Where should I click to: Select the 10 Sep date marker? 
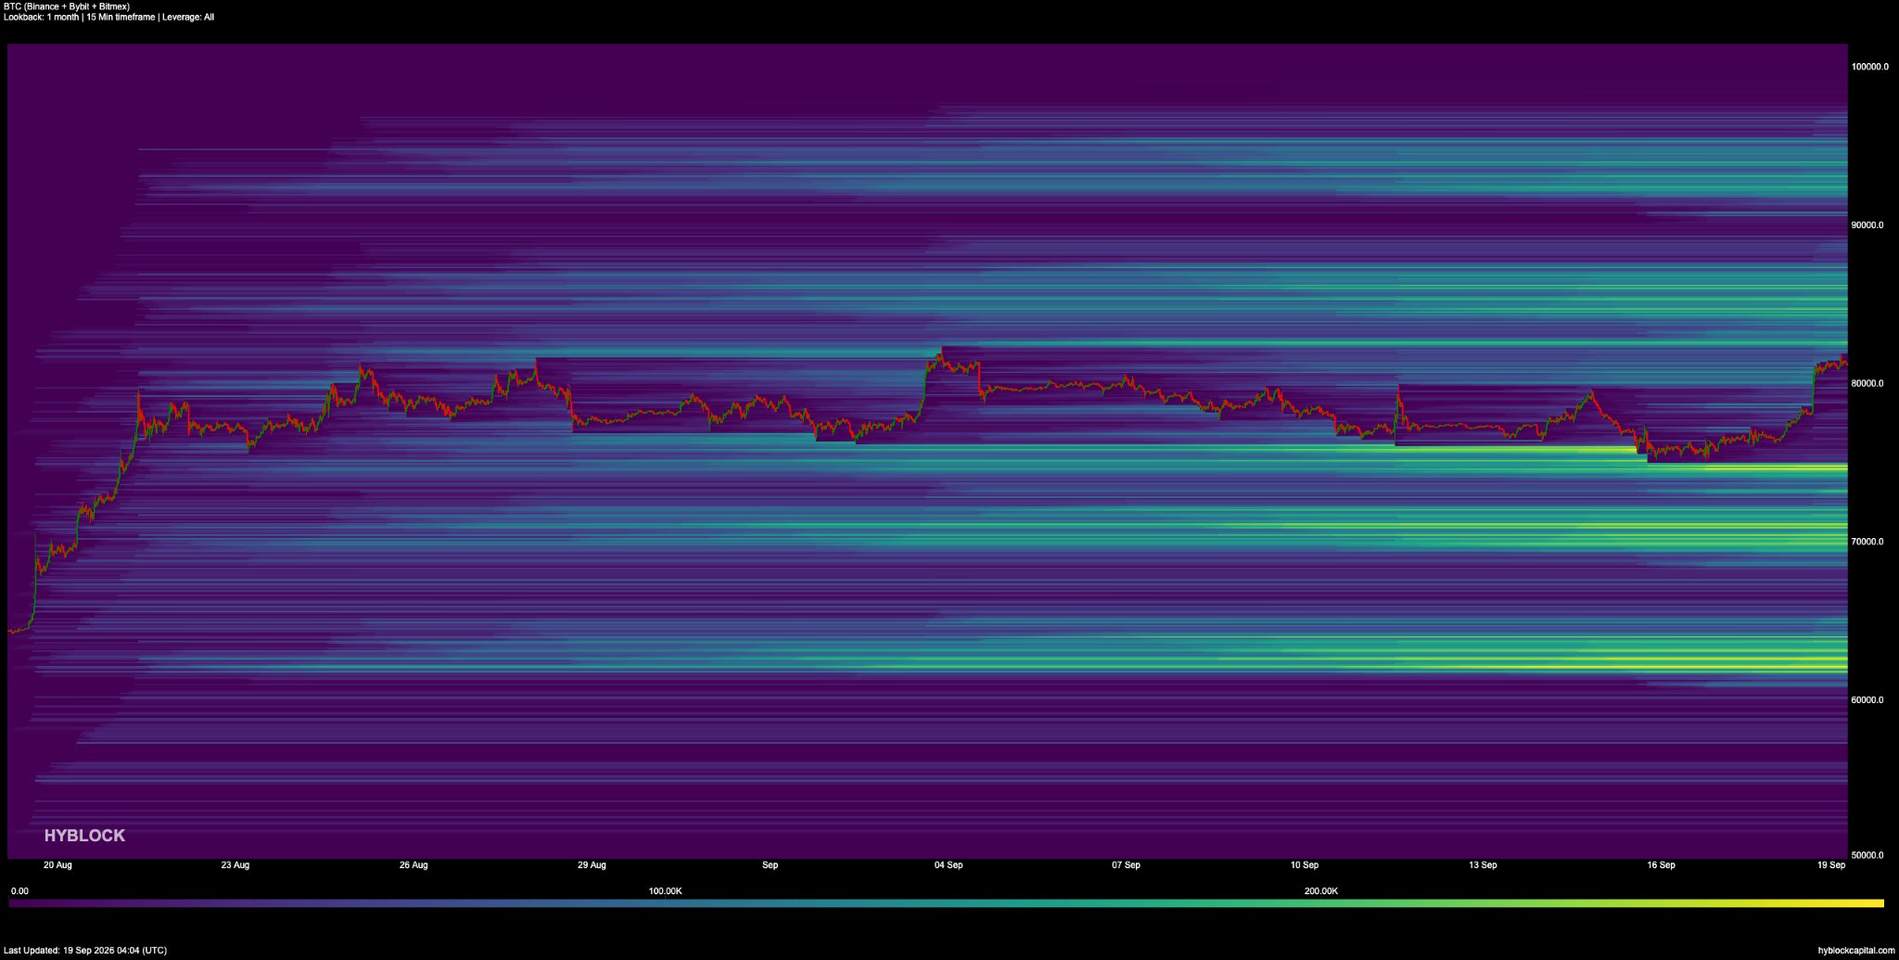[x=1305, y=865]
